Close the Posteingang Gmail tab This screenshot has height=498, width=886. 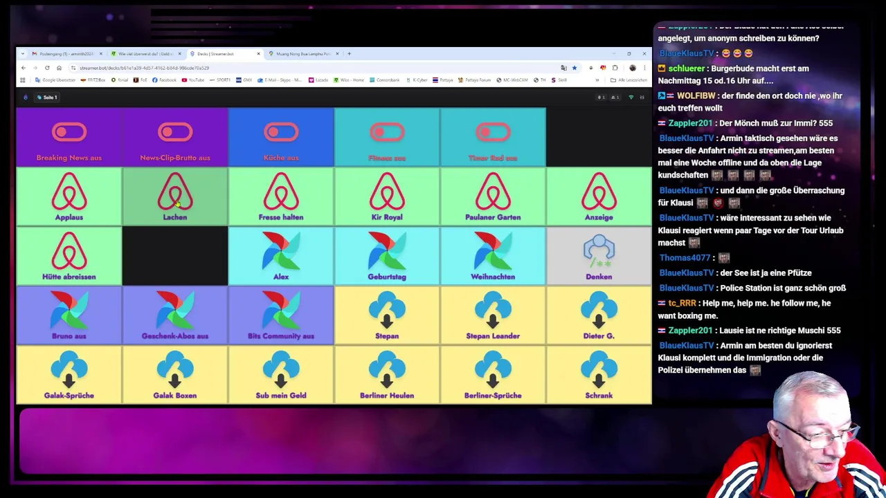(x=100, y=54)
